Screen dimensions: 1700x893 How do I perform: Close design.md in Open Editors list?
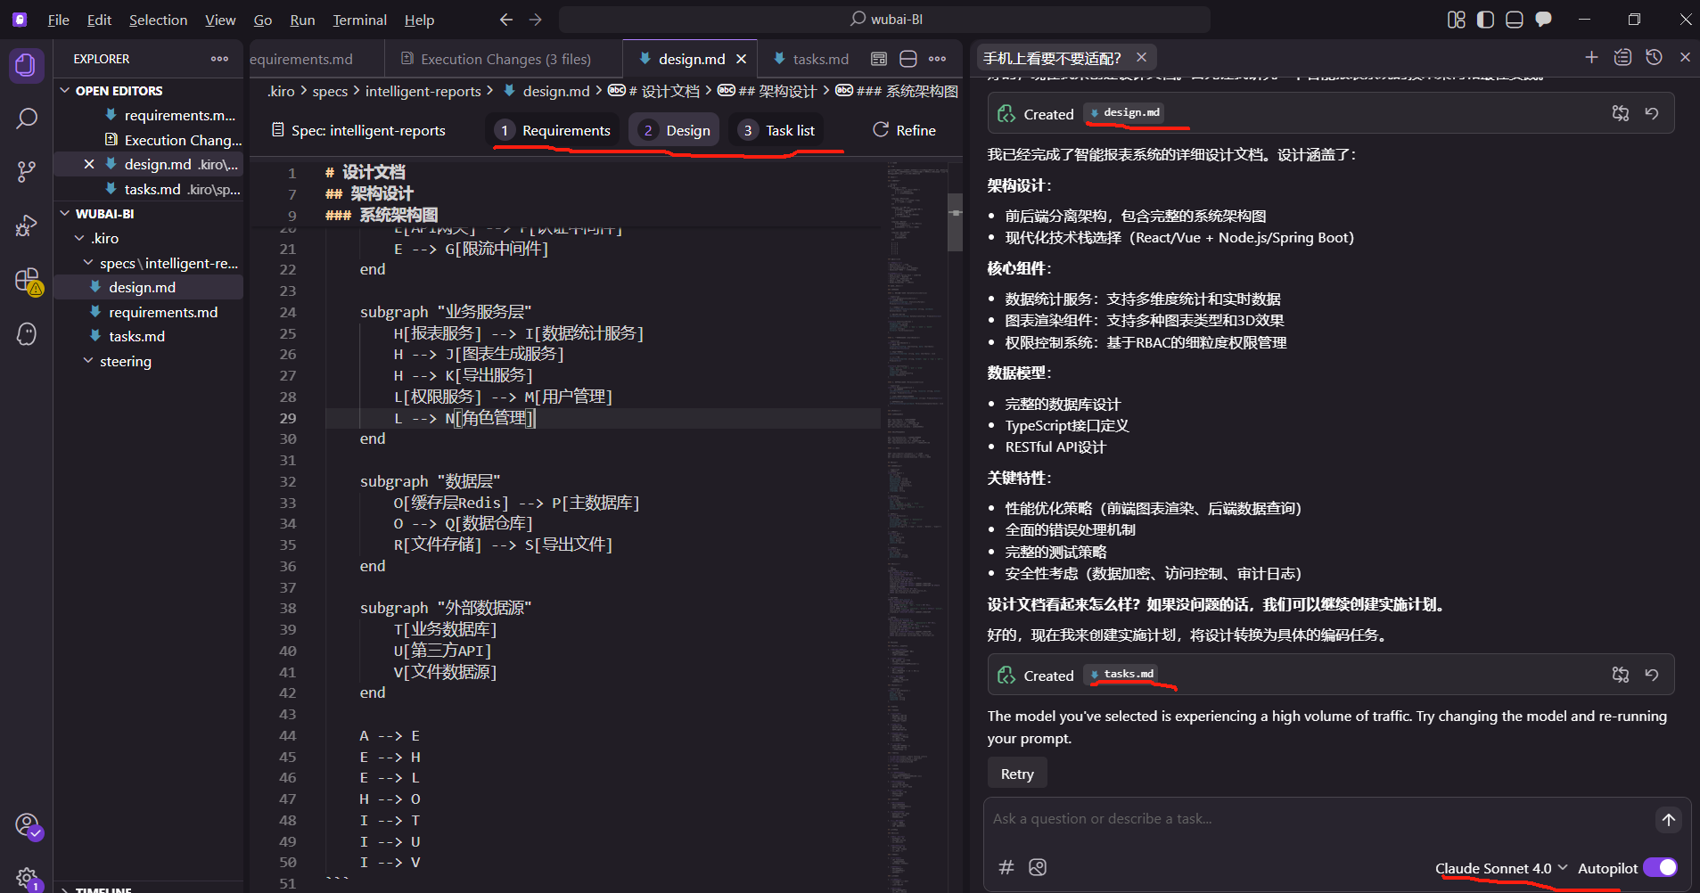click(x=89, y=164)
